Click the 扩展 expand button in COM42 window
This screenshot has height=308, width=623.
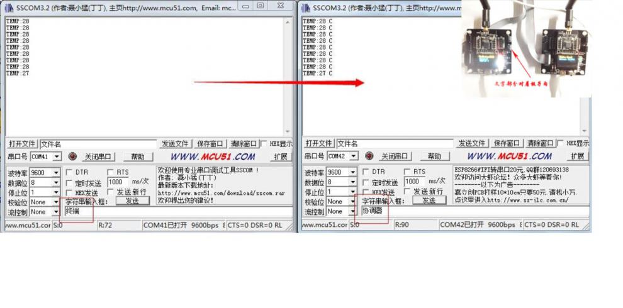pos(578,157)
